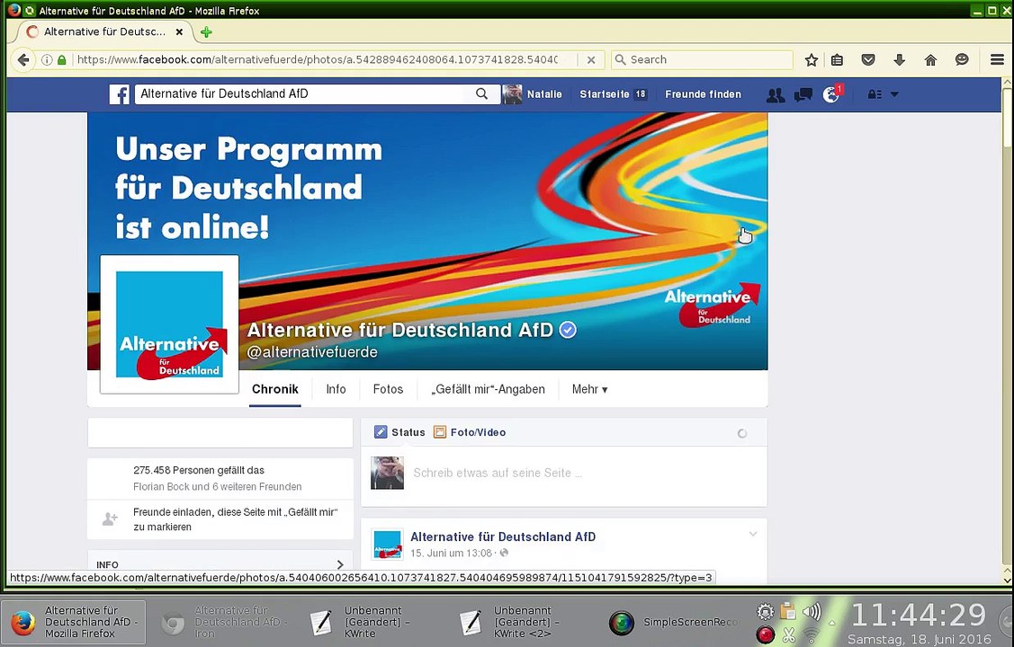Open the post options chevron
This screenshot has width=1014, height=647.
[x=753, y=534]
